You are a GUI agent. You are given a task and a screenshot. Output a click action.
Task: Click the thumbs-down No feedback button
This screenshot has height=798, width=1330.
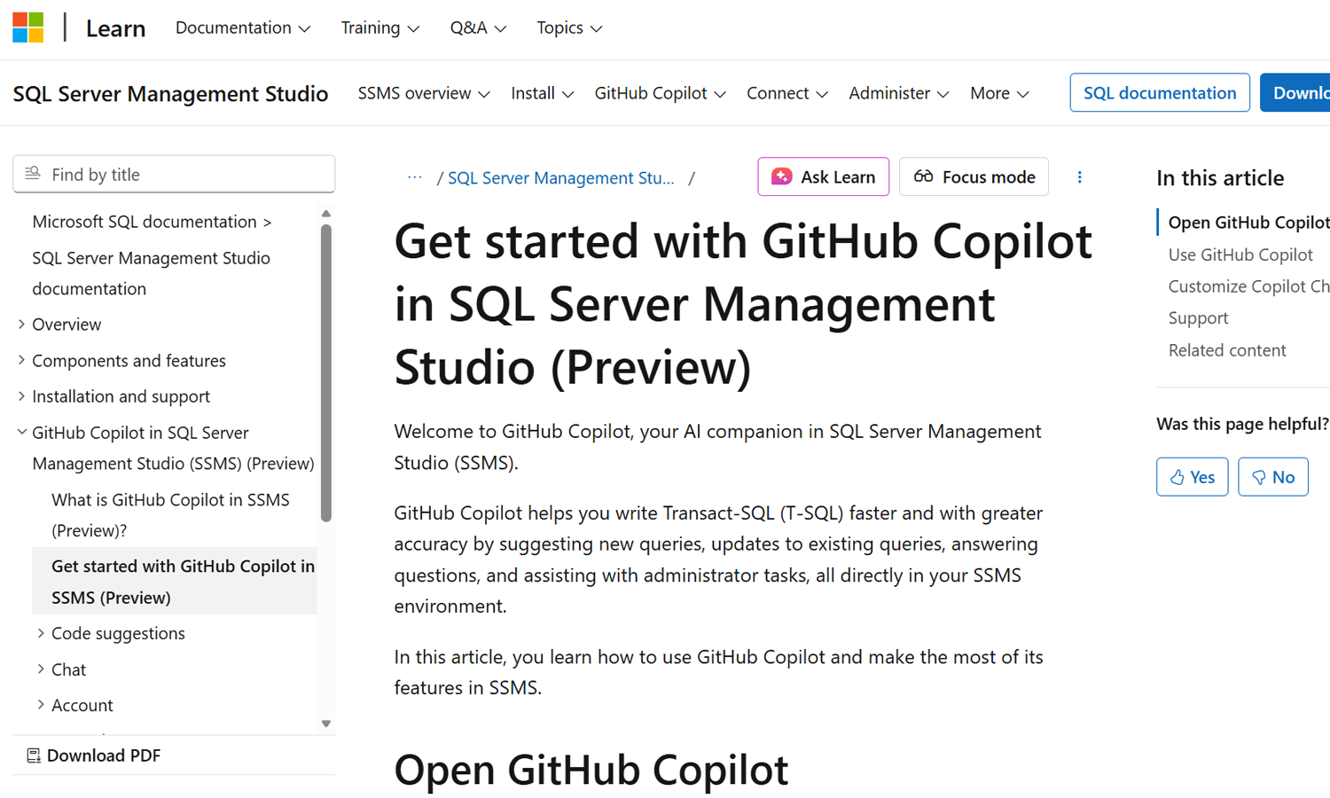click(x=1272, y=477)
